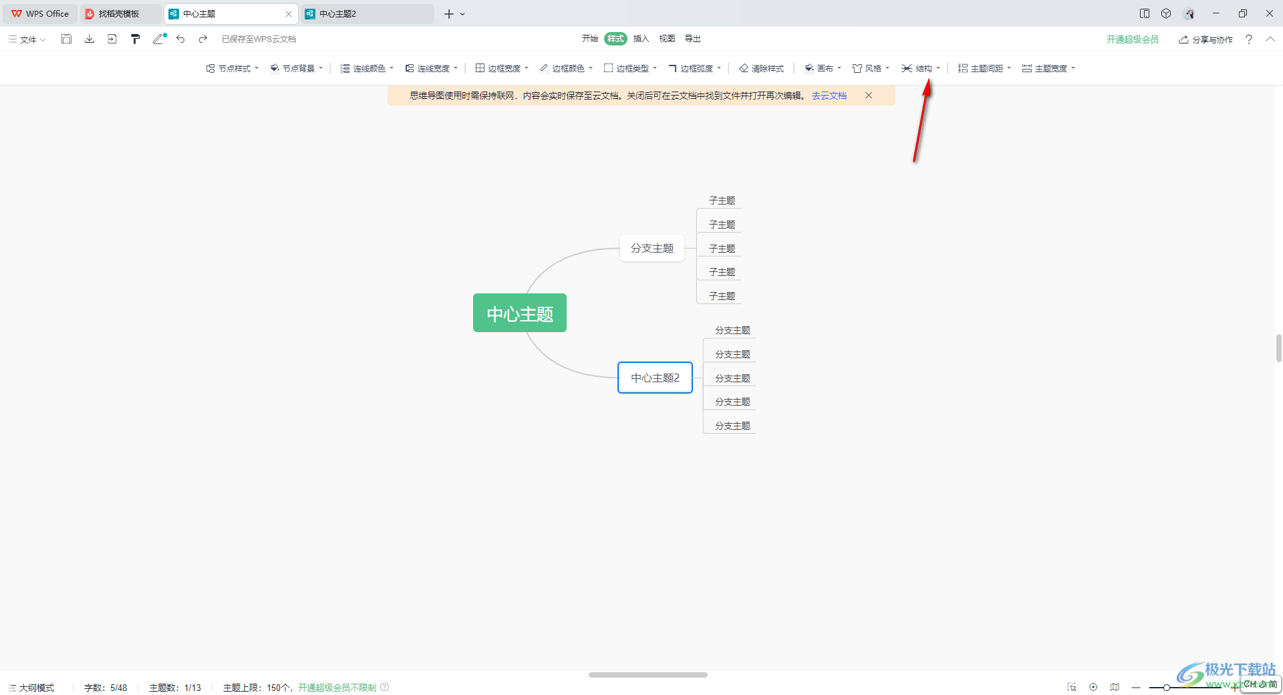Switch to the 找稻壳模板 tab

point(120,13)
